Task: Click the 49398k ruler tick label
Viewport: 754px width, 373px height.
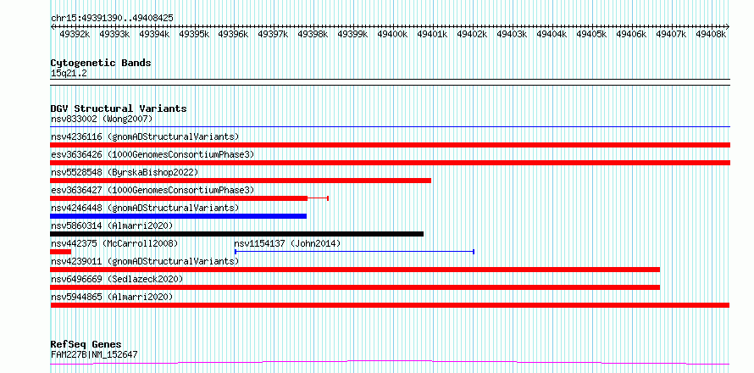Action: [313, 34]
